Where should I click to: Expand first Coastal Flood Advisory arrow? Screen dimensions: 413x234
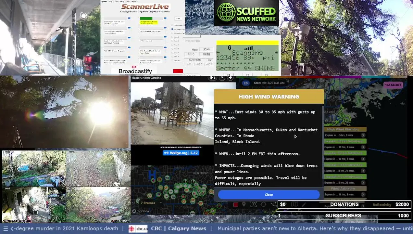(363, 147)
